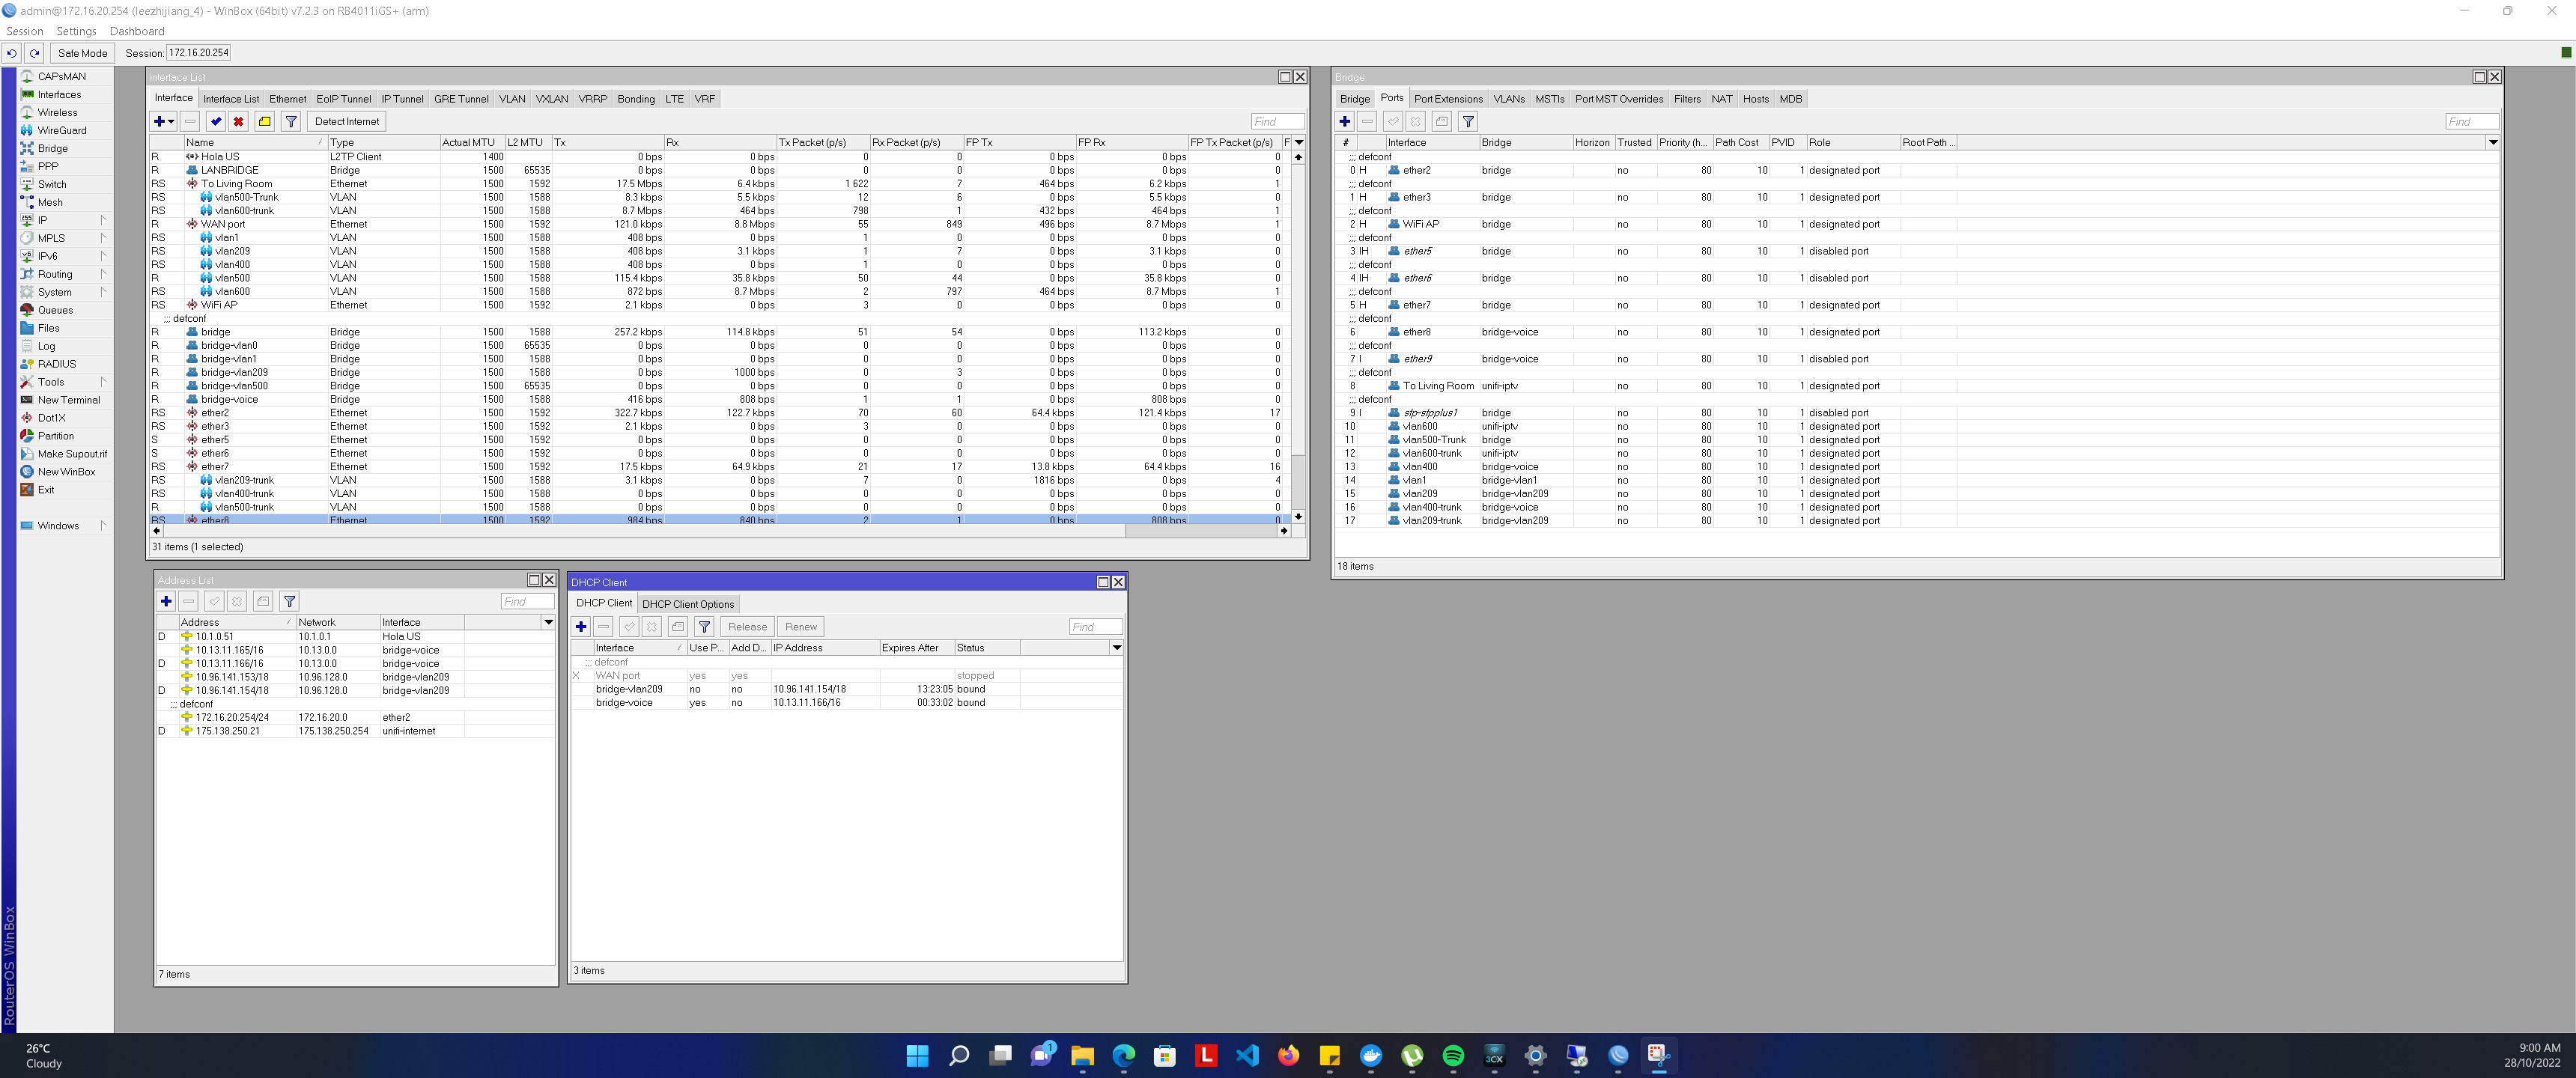
Task: Open the Dashboard menu
Action: [x=137, y=31]
